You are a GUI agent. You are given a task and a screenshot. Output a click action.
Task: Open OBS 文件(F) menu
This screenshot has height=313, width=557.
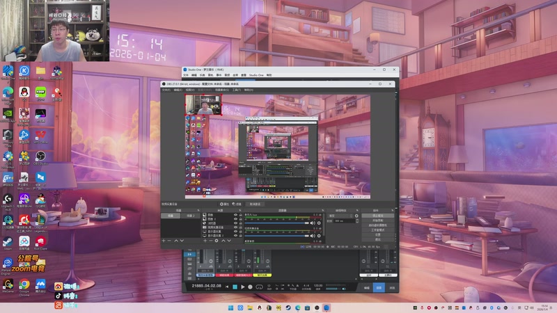[x=166, y=90]
